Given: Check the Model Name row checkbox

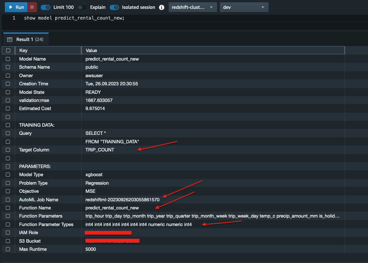Looking at the screenshot, I should 8,59.
